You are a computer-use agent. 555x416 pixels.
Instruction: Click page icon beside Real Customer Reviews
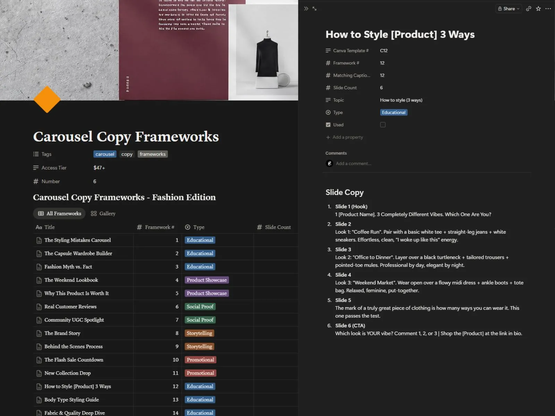coord(39,307)
